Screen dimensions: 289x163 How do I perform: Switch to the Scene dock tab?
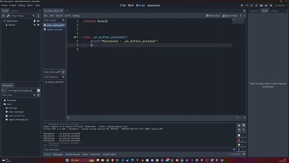pos(5,11)
